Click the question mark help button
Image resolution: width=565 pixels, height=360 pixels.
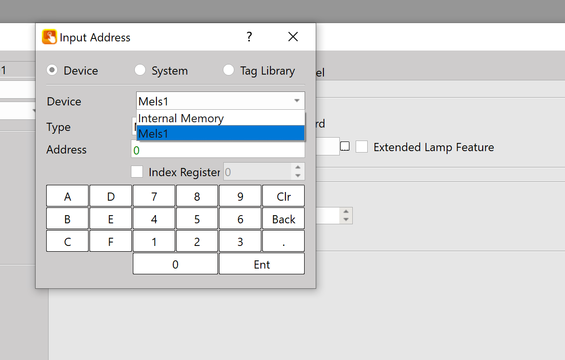249,37
